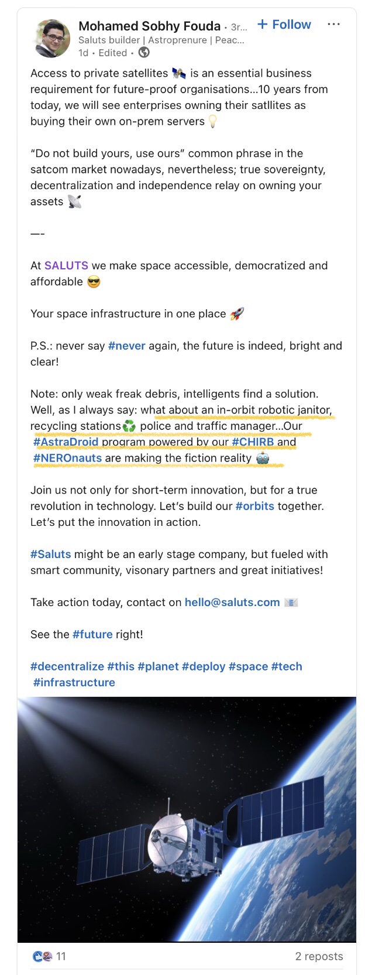The image size is (365, 975).
Task: Open the #CHIRB hashtag
Action: [x=253, y=442]
